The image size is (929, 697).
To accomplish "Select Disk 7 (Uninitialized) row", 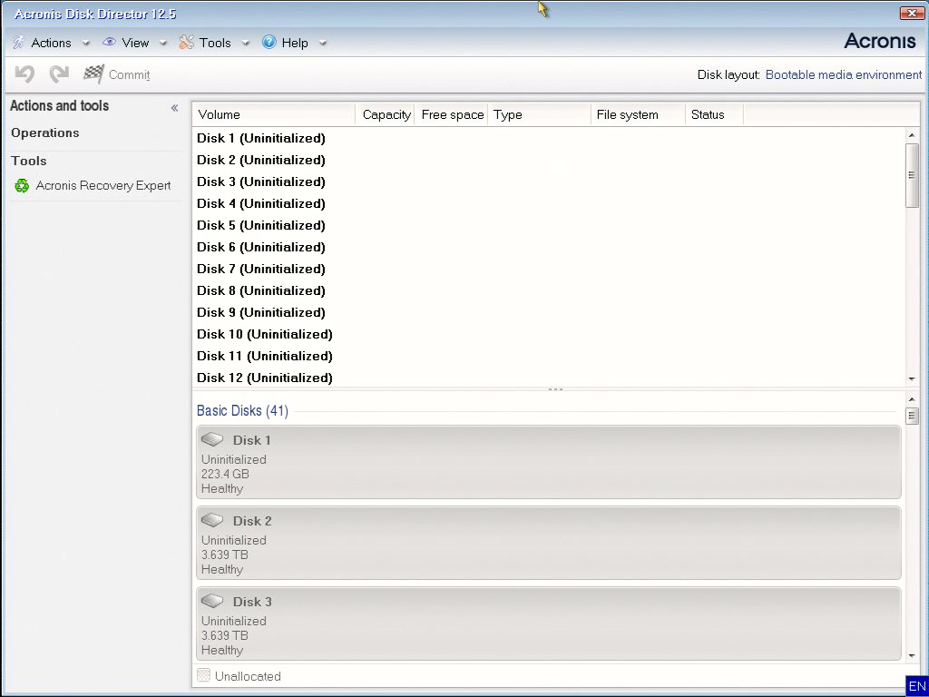I will coord(549,269).
